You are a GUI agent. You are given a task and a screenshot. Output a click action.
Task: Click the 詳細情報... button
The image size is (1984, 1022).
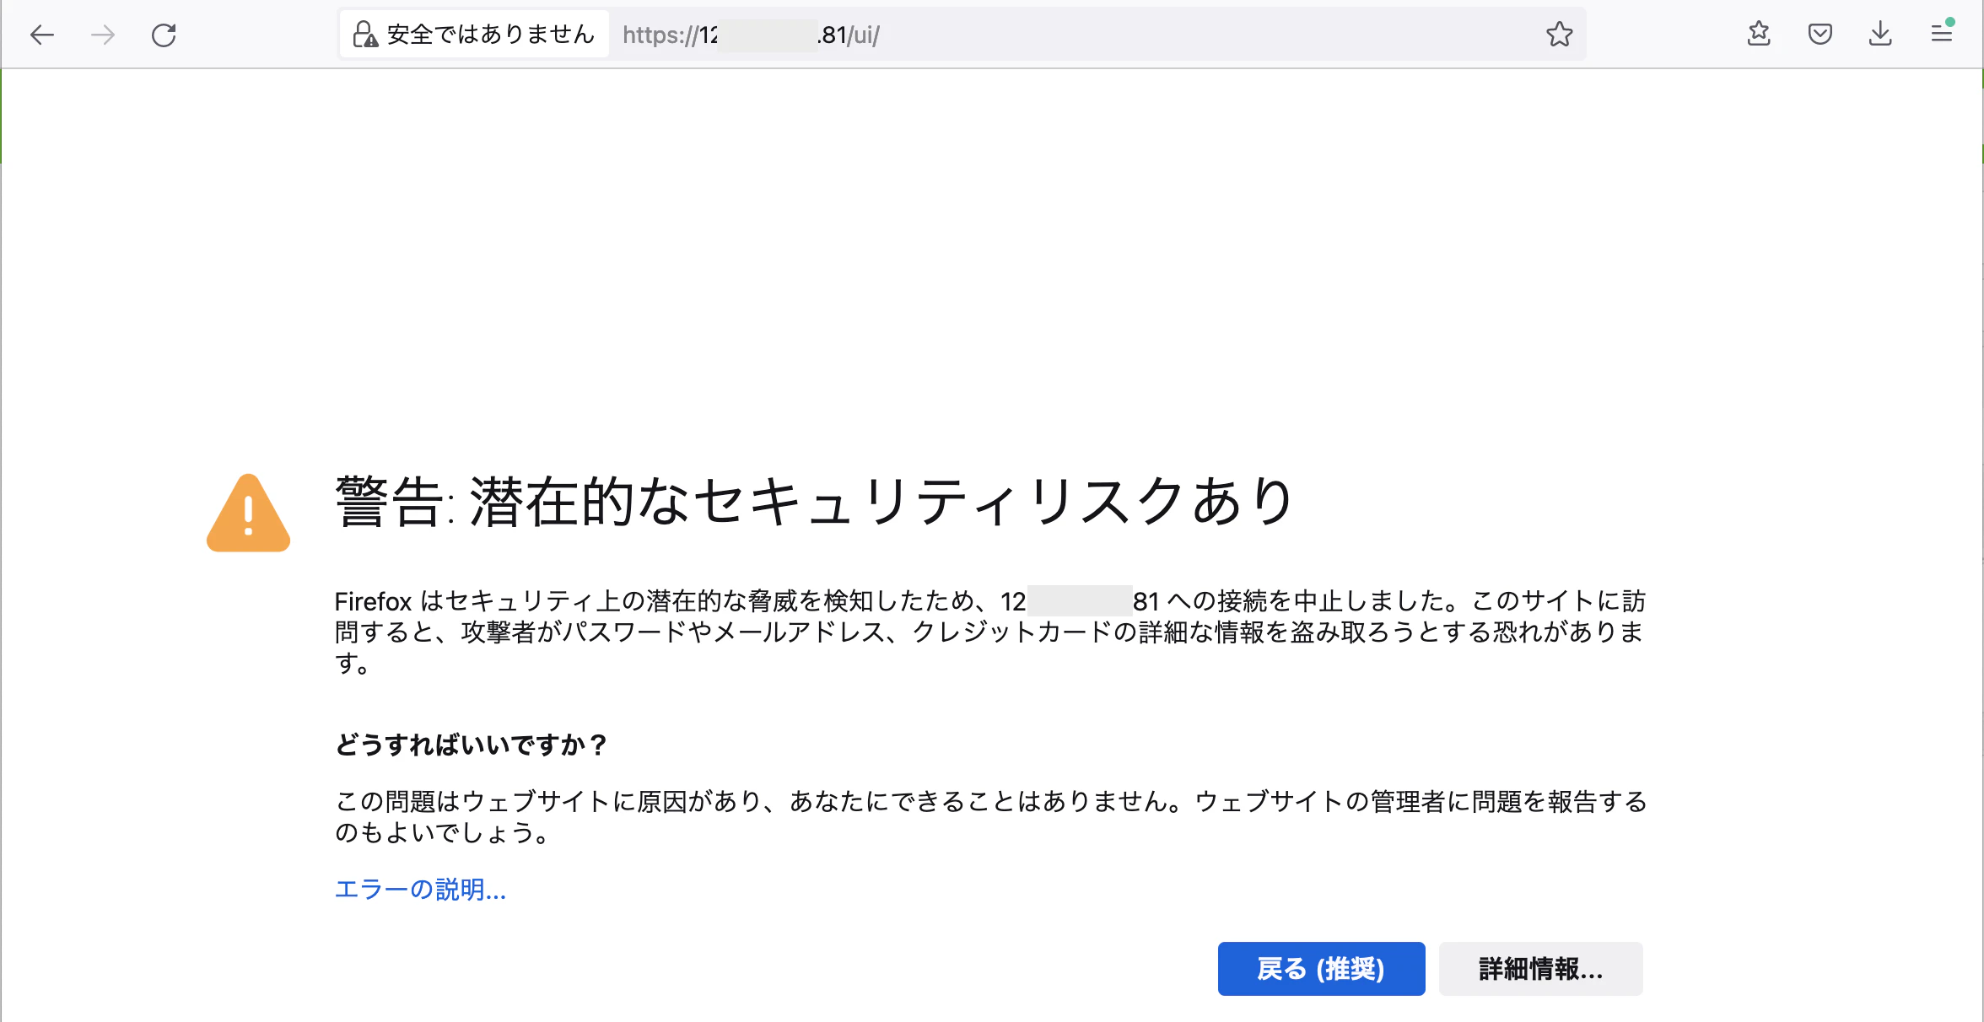click(x=1540, y=969)
